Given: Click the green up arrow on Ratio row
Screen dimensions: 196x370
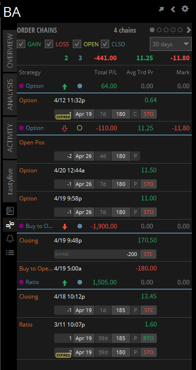Looking at the screenshot, I should tap(64, 283).
